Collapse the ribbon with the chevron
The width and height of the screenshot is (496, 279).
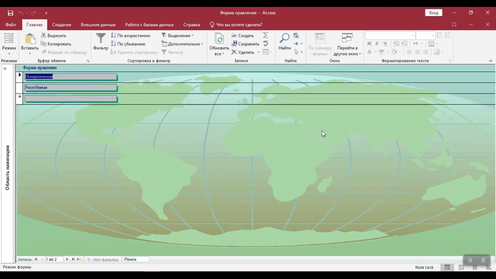[x=491, y=61]
